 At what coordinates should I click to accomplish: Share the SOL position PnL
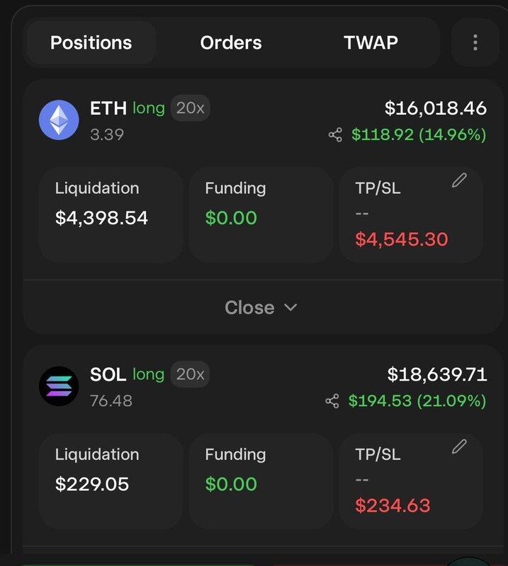click(332, 401)
